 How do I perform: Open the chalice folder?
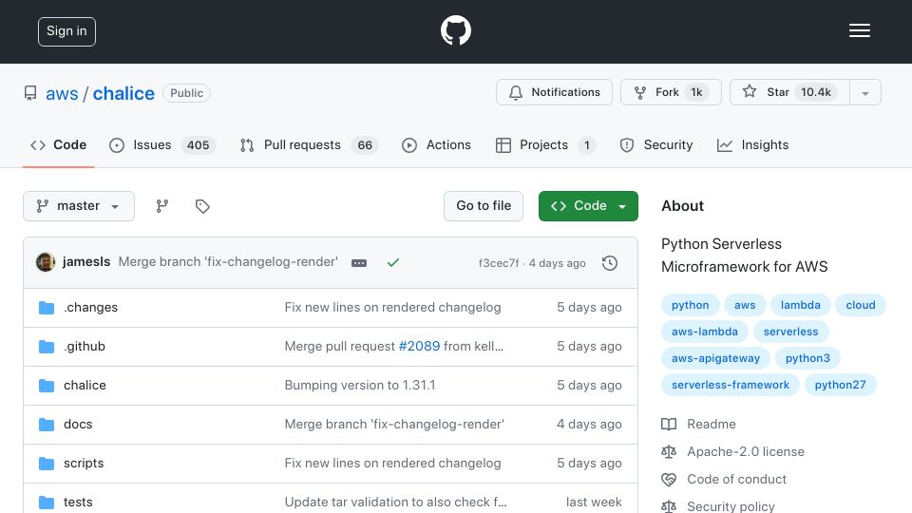point(85,385)
